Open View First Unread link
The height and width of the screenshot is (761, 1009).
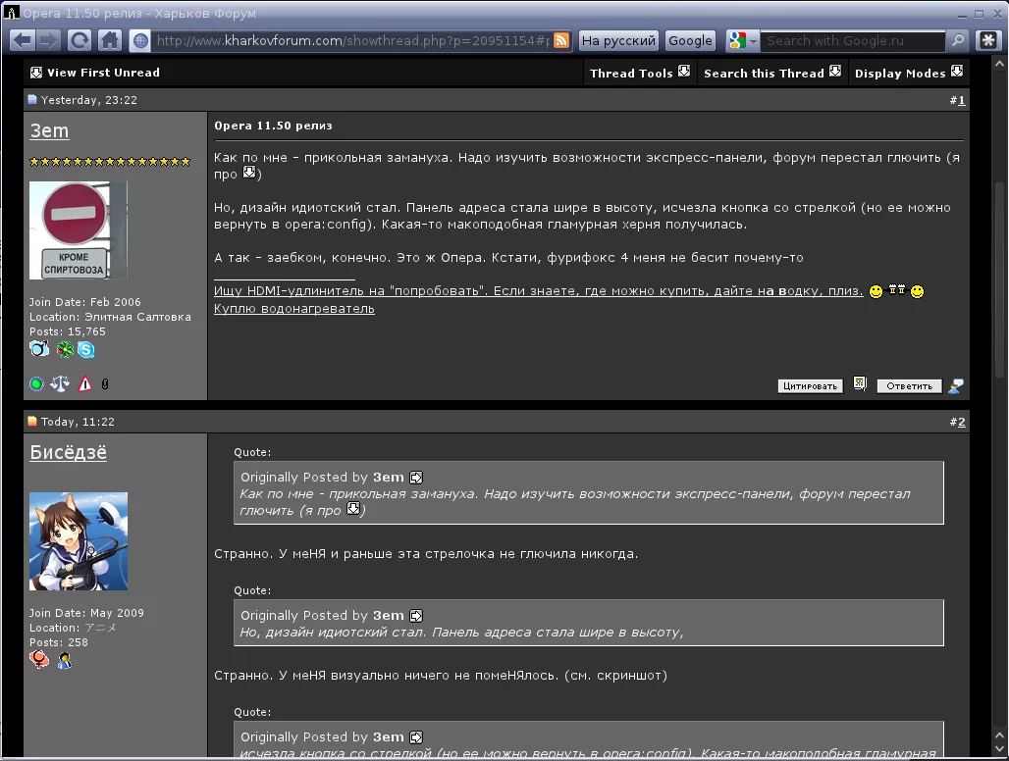tap(103, 73)
